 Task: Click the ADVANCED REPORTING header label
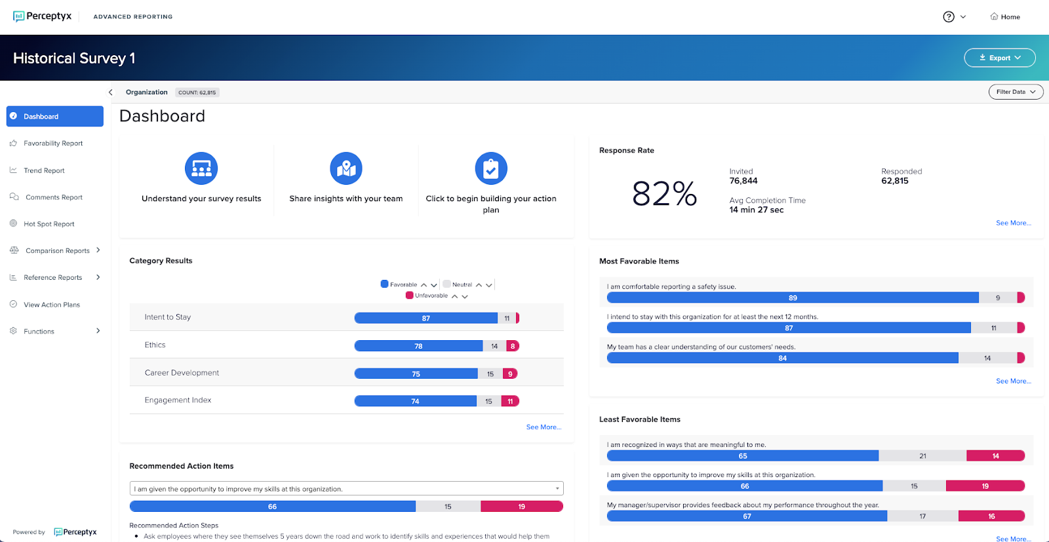[133, 17]
